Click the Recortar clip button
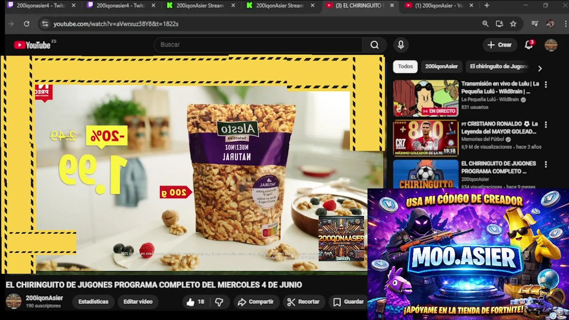The width and height of the screenshot is (569, 320). click(x=304, y=302)
